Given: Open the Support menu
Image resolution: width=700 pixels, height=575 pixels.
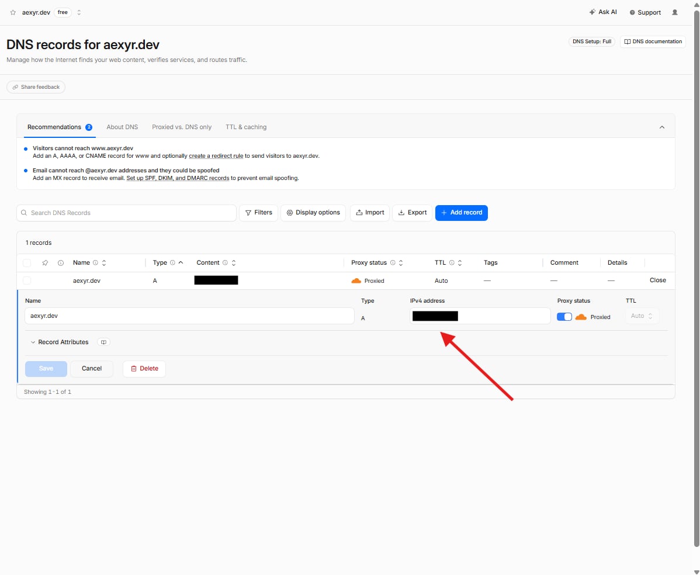Looking at the screenshot, I should coord(645,12).
